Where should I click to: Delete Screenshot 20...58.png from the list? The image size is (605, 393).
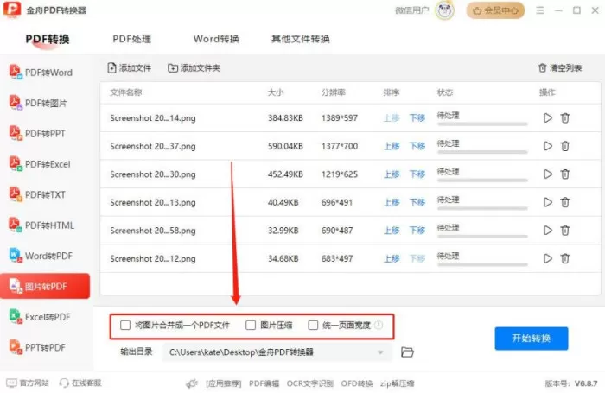point(565,231)
